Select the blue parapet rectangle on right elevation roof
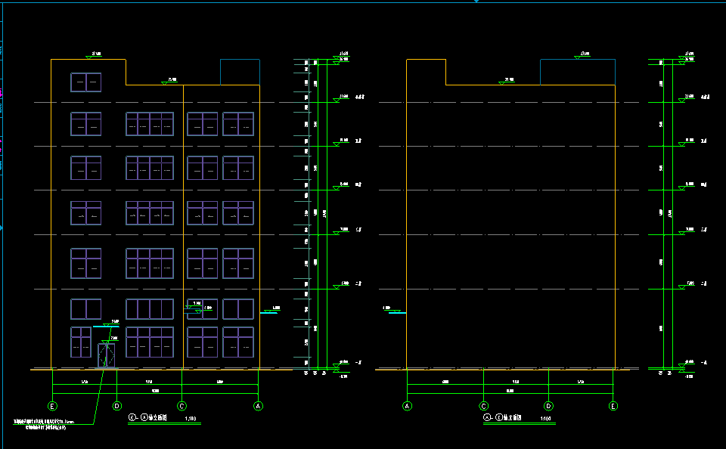This screenshot has width=726, height=449. 577,72
